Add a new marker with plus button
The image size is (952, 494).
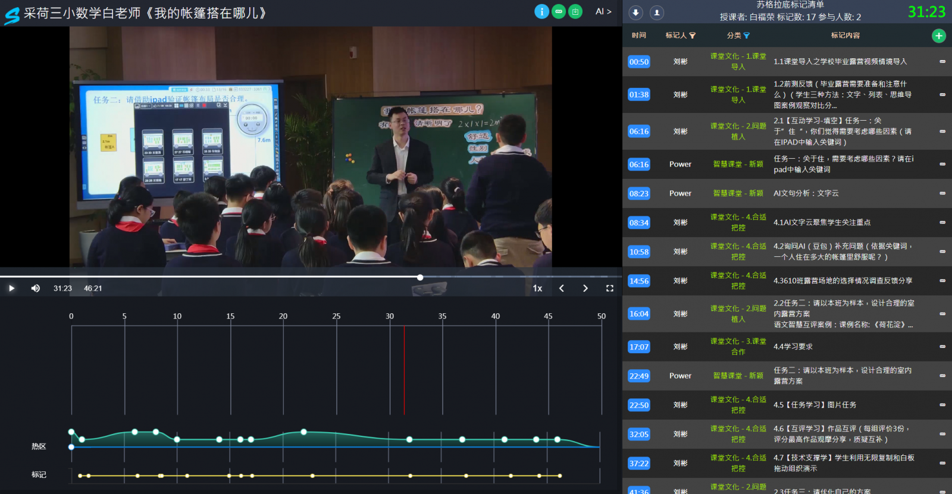(x=938, y=36)
